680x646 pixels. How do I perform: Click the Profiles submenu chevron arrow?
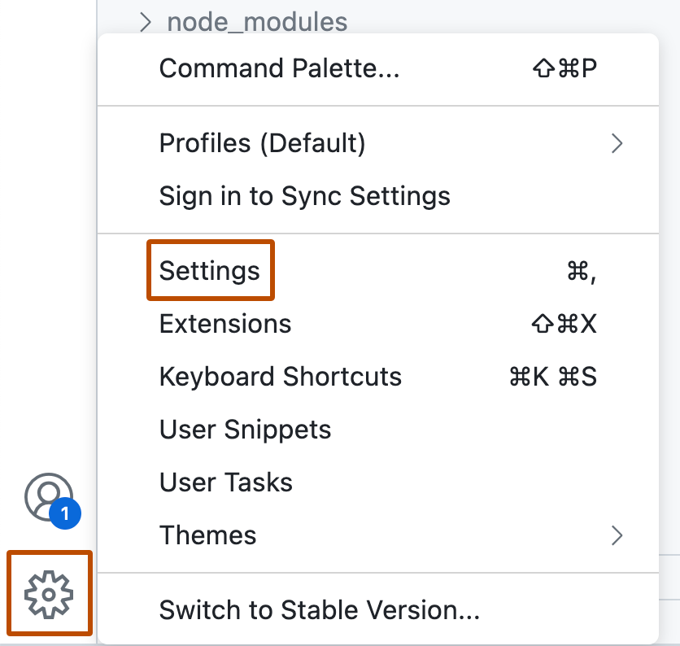[617, 143]
